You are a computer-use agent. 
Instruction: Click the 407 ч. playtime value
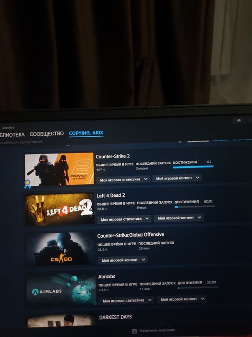point(101,169)
